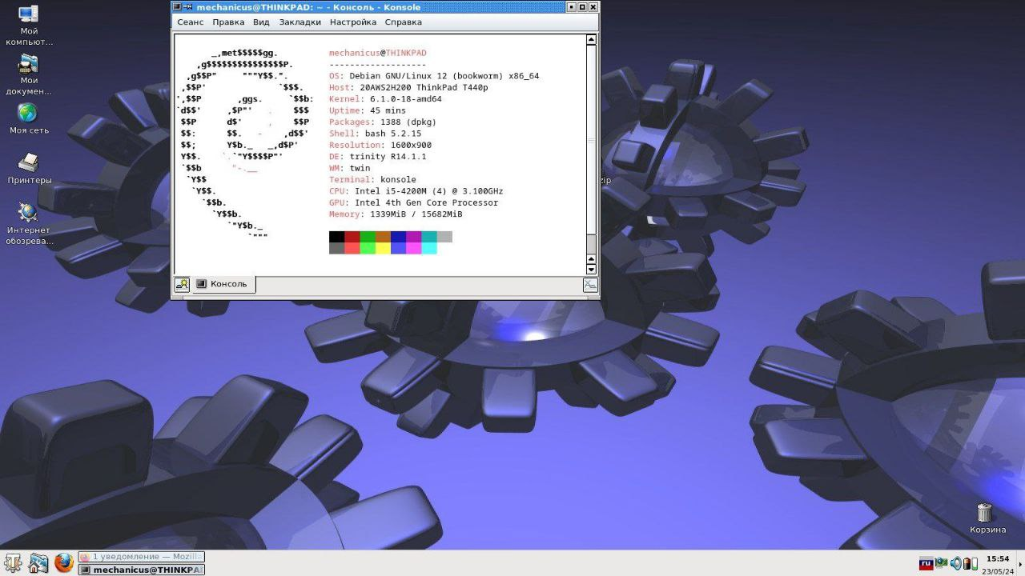
Task: Open the Настройка menu
Action: pos(352,22)
